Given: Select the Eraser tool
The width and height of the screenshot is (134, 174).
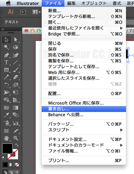Looking at the screenshot, I should pyautogui.click(x=16, y=77).
